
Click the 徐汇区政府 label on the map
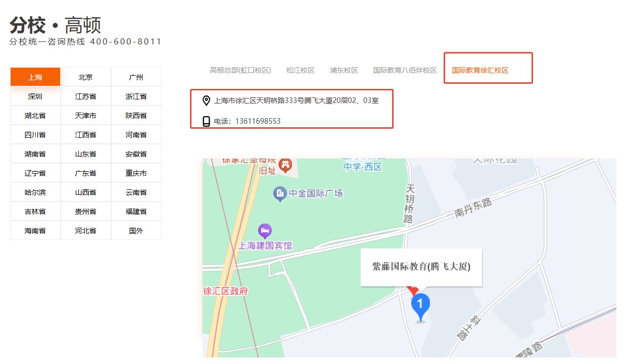[x=225, y=291]
